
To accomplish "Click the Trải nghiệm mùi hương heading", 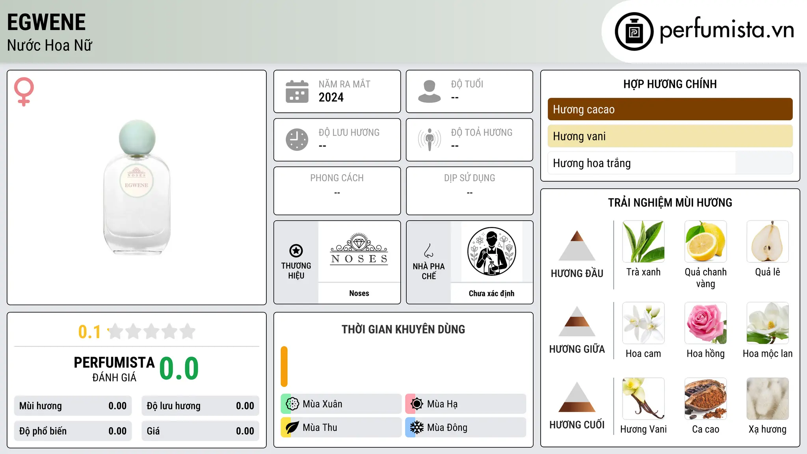I will click(670, 203).
